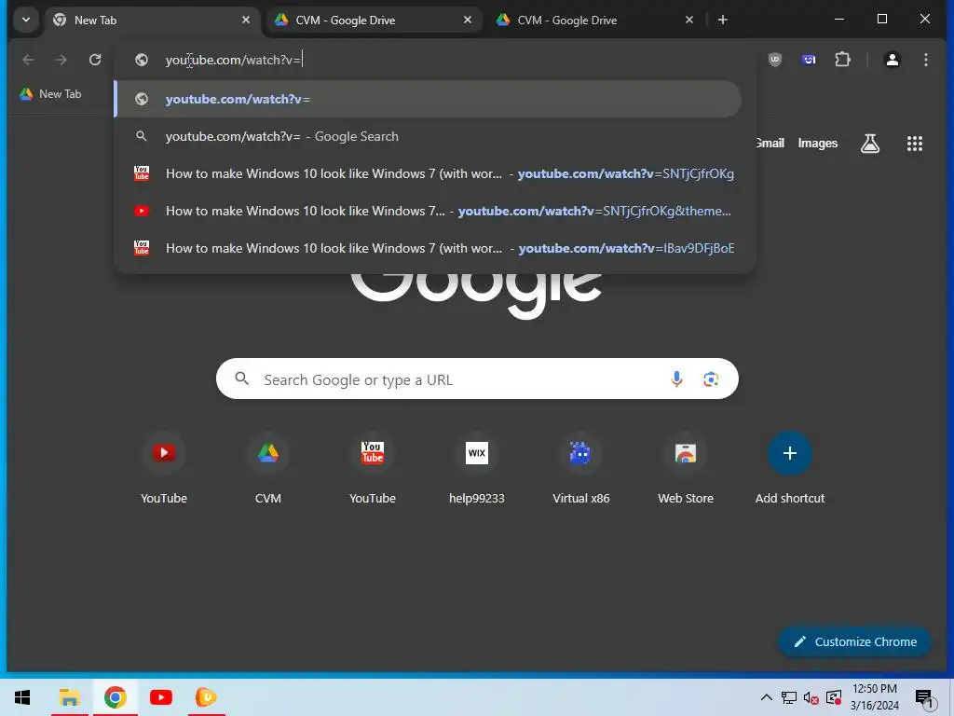The height and width of the screenshot is (716, 954).
Task: Close the second CVM - Google Drive tab
Action: point(688,21)
